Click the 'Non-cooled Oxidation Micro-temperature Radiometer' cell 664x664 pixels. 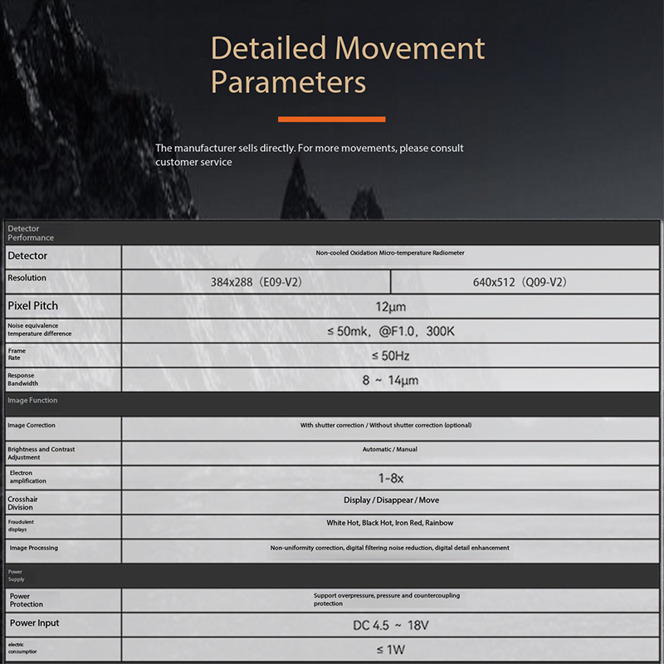point(389,253)
